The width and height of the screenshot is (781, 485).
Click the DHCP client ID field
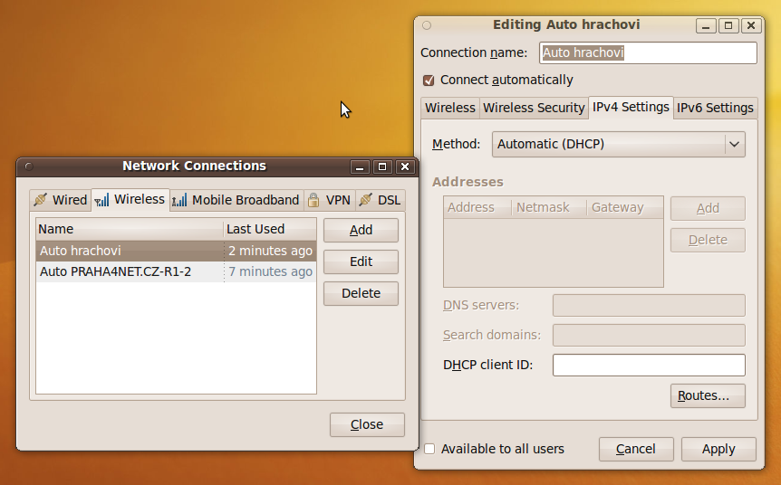[649, 365]
